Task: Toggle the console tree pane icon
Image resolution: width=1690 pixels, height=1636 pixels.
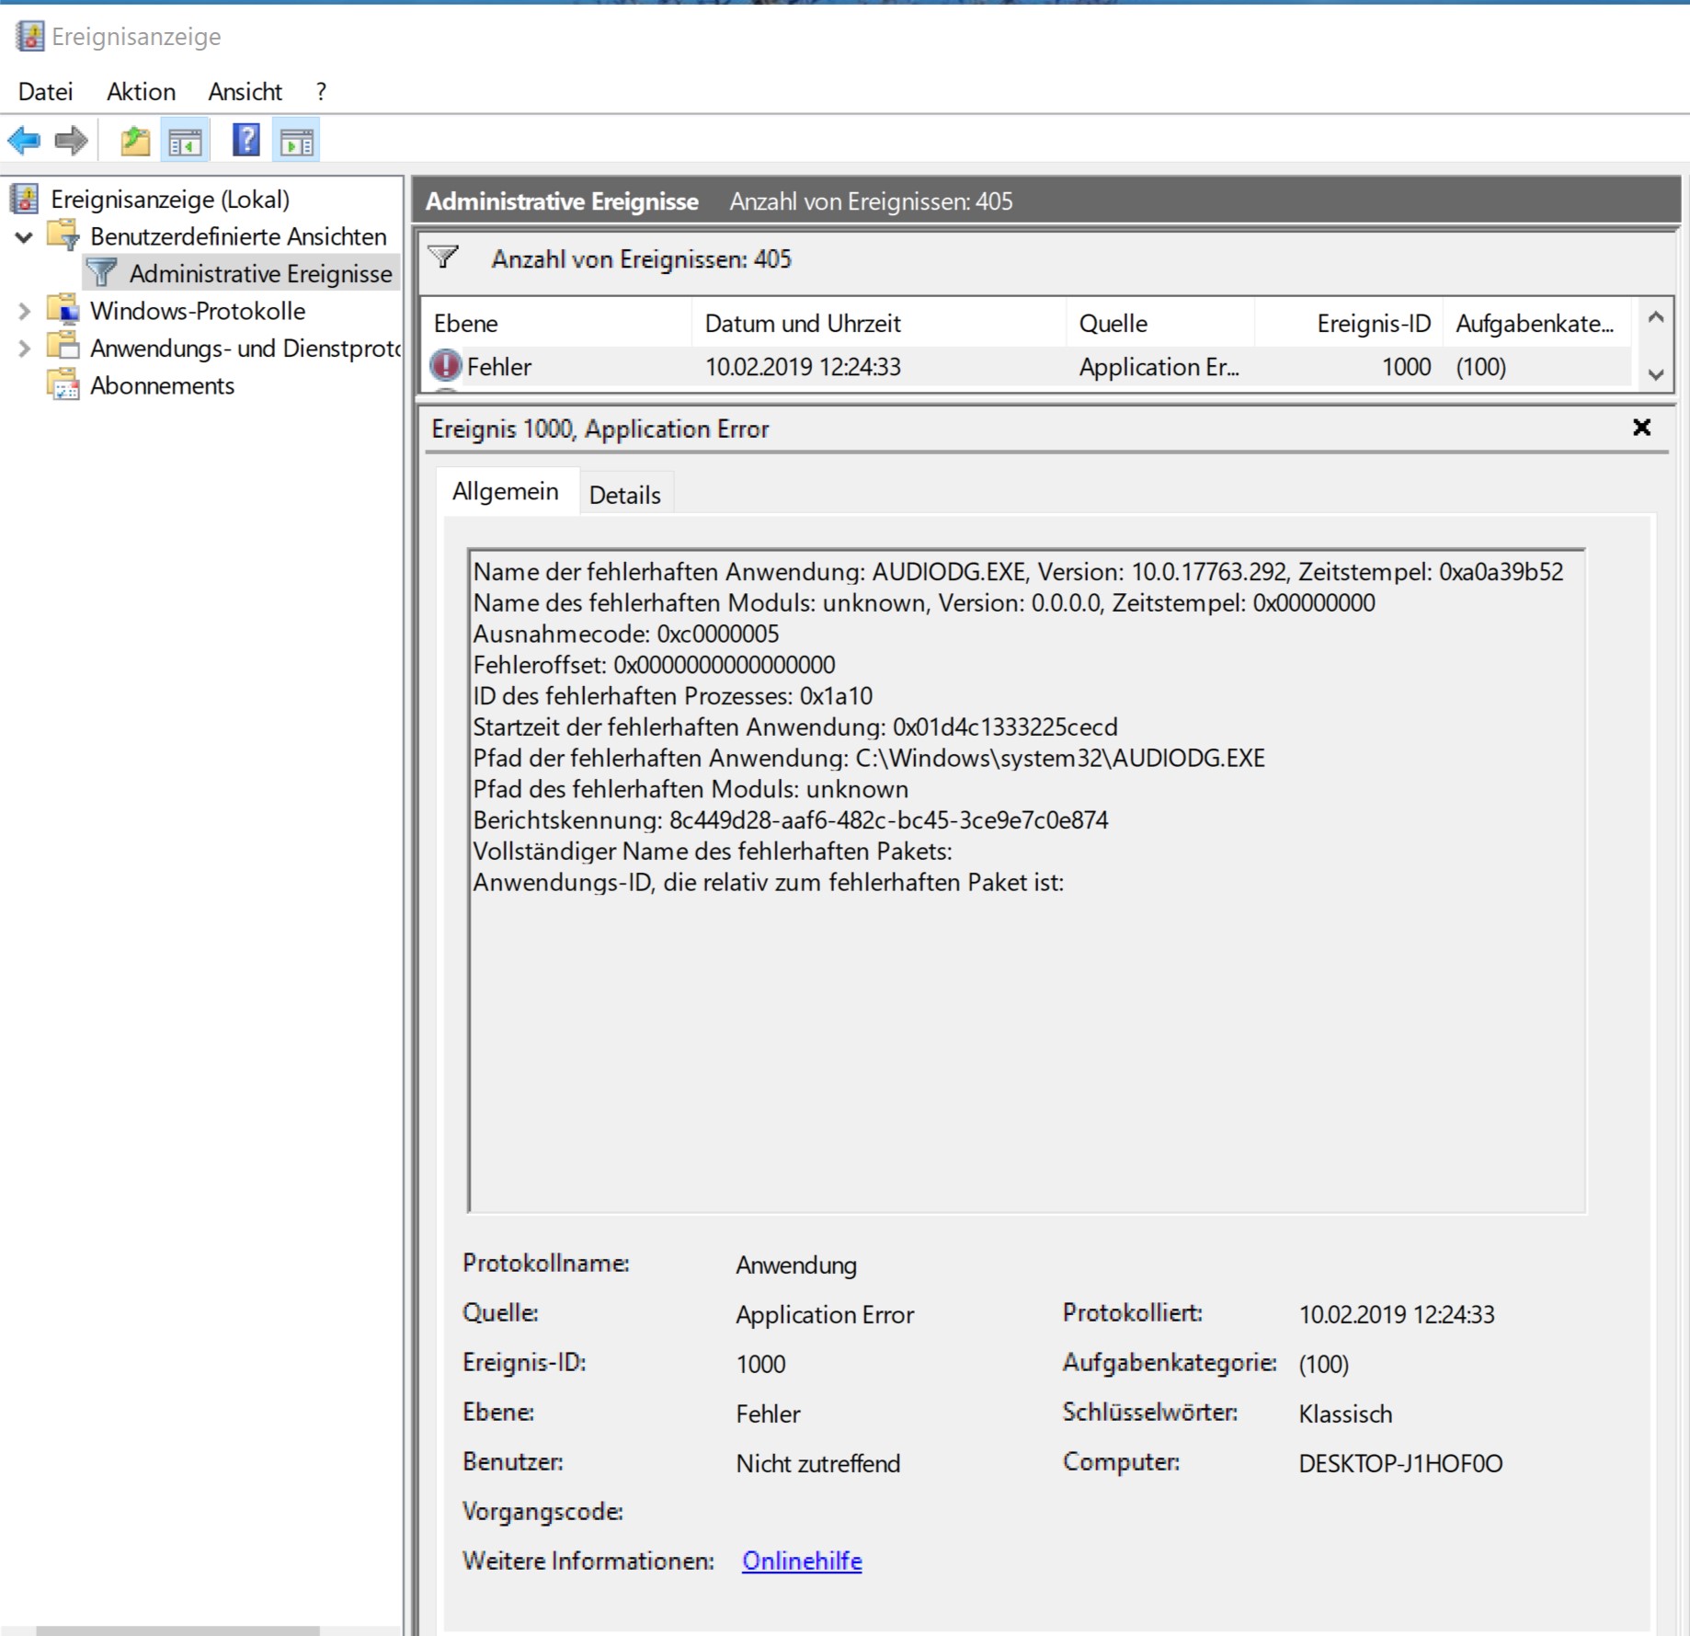Action: [x=185, y=141]
